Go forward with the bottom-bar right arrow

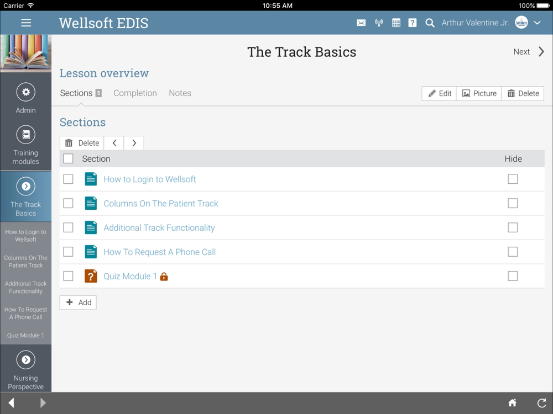43,403
